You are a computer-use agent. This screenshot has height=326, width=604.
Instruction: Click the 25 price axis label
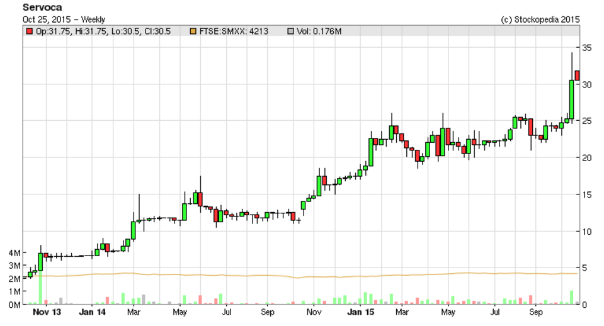586,121
